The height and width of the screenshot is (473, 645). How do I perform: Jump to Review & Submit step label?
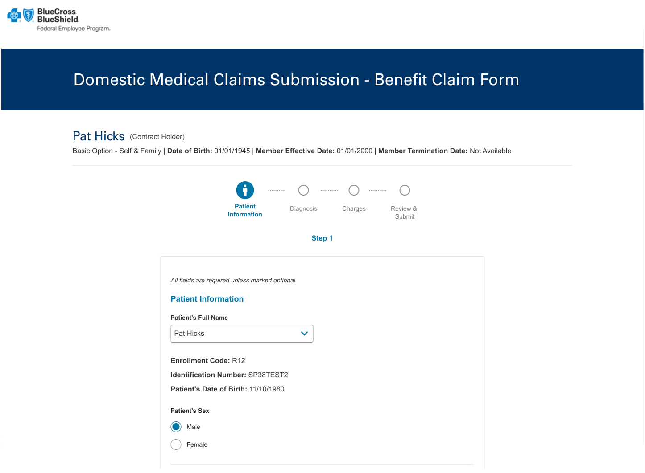coord(405,212)
